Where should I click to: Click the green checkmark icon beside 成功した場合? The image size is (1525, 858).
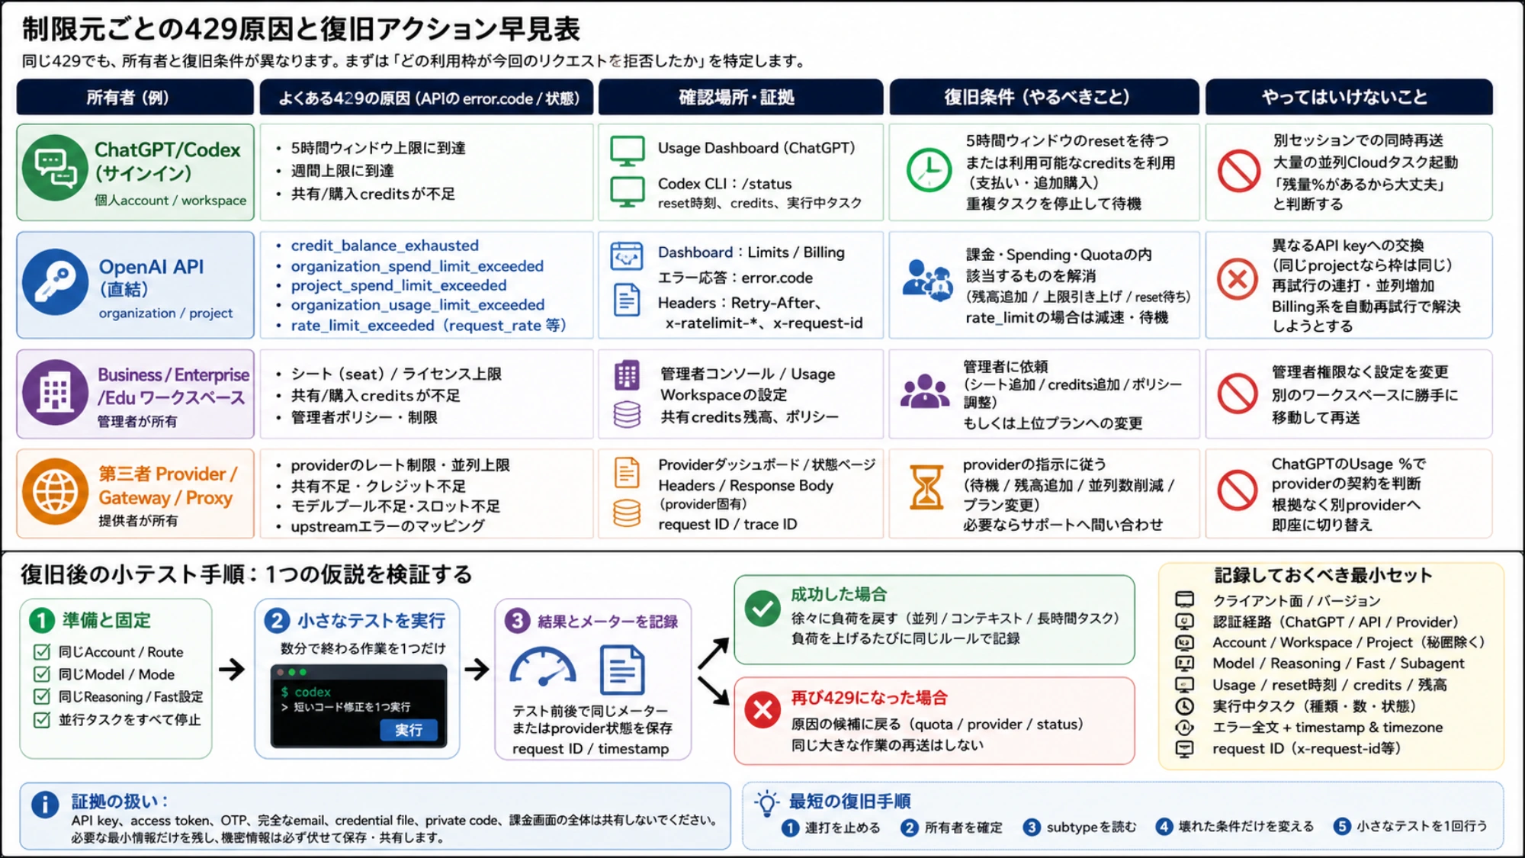coord(762,609)
